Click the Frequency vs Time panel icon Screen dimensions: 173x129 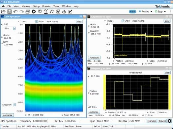89,68
